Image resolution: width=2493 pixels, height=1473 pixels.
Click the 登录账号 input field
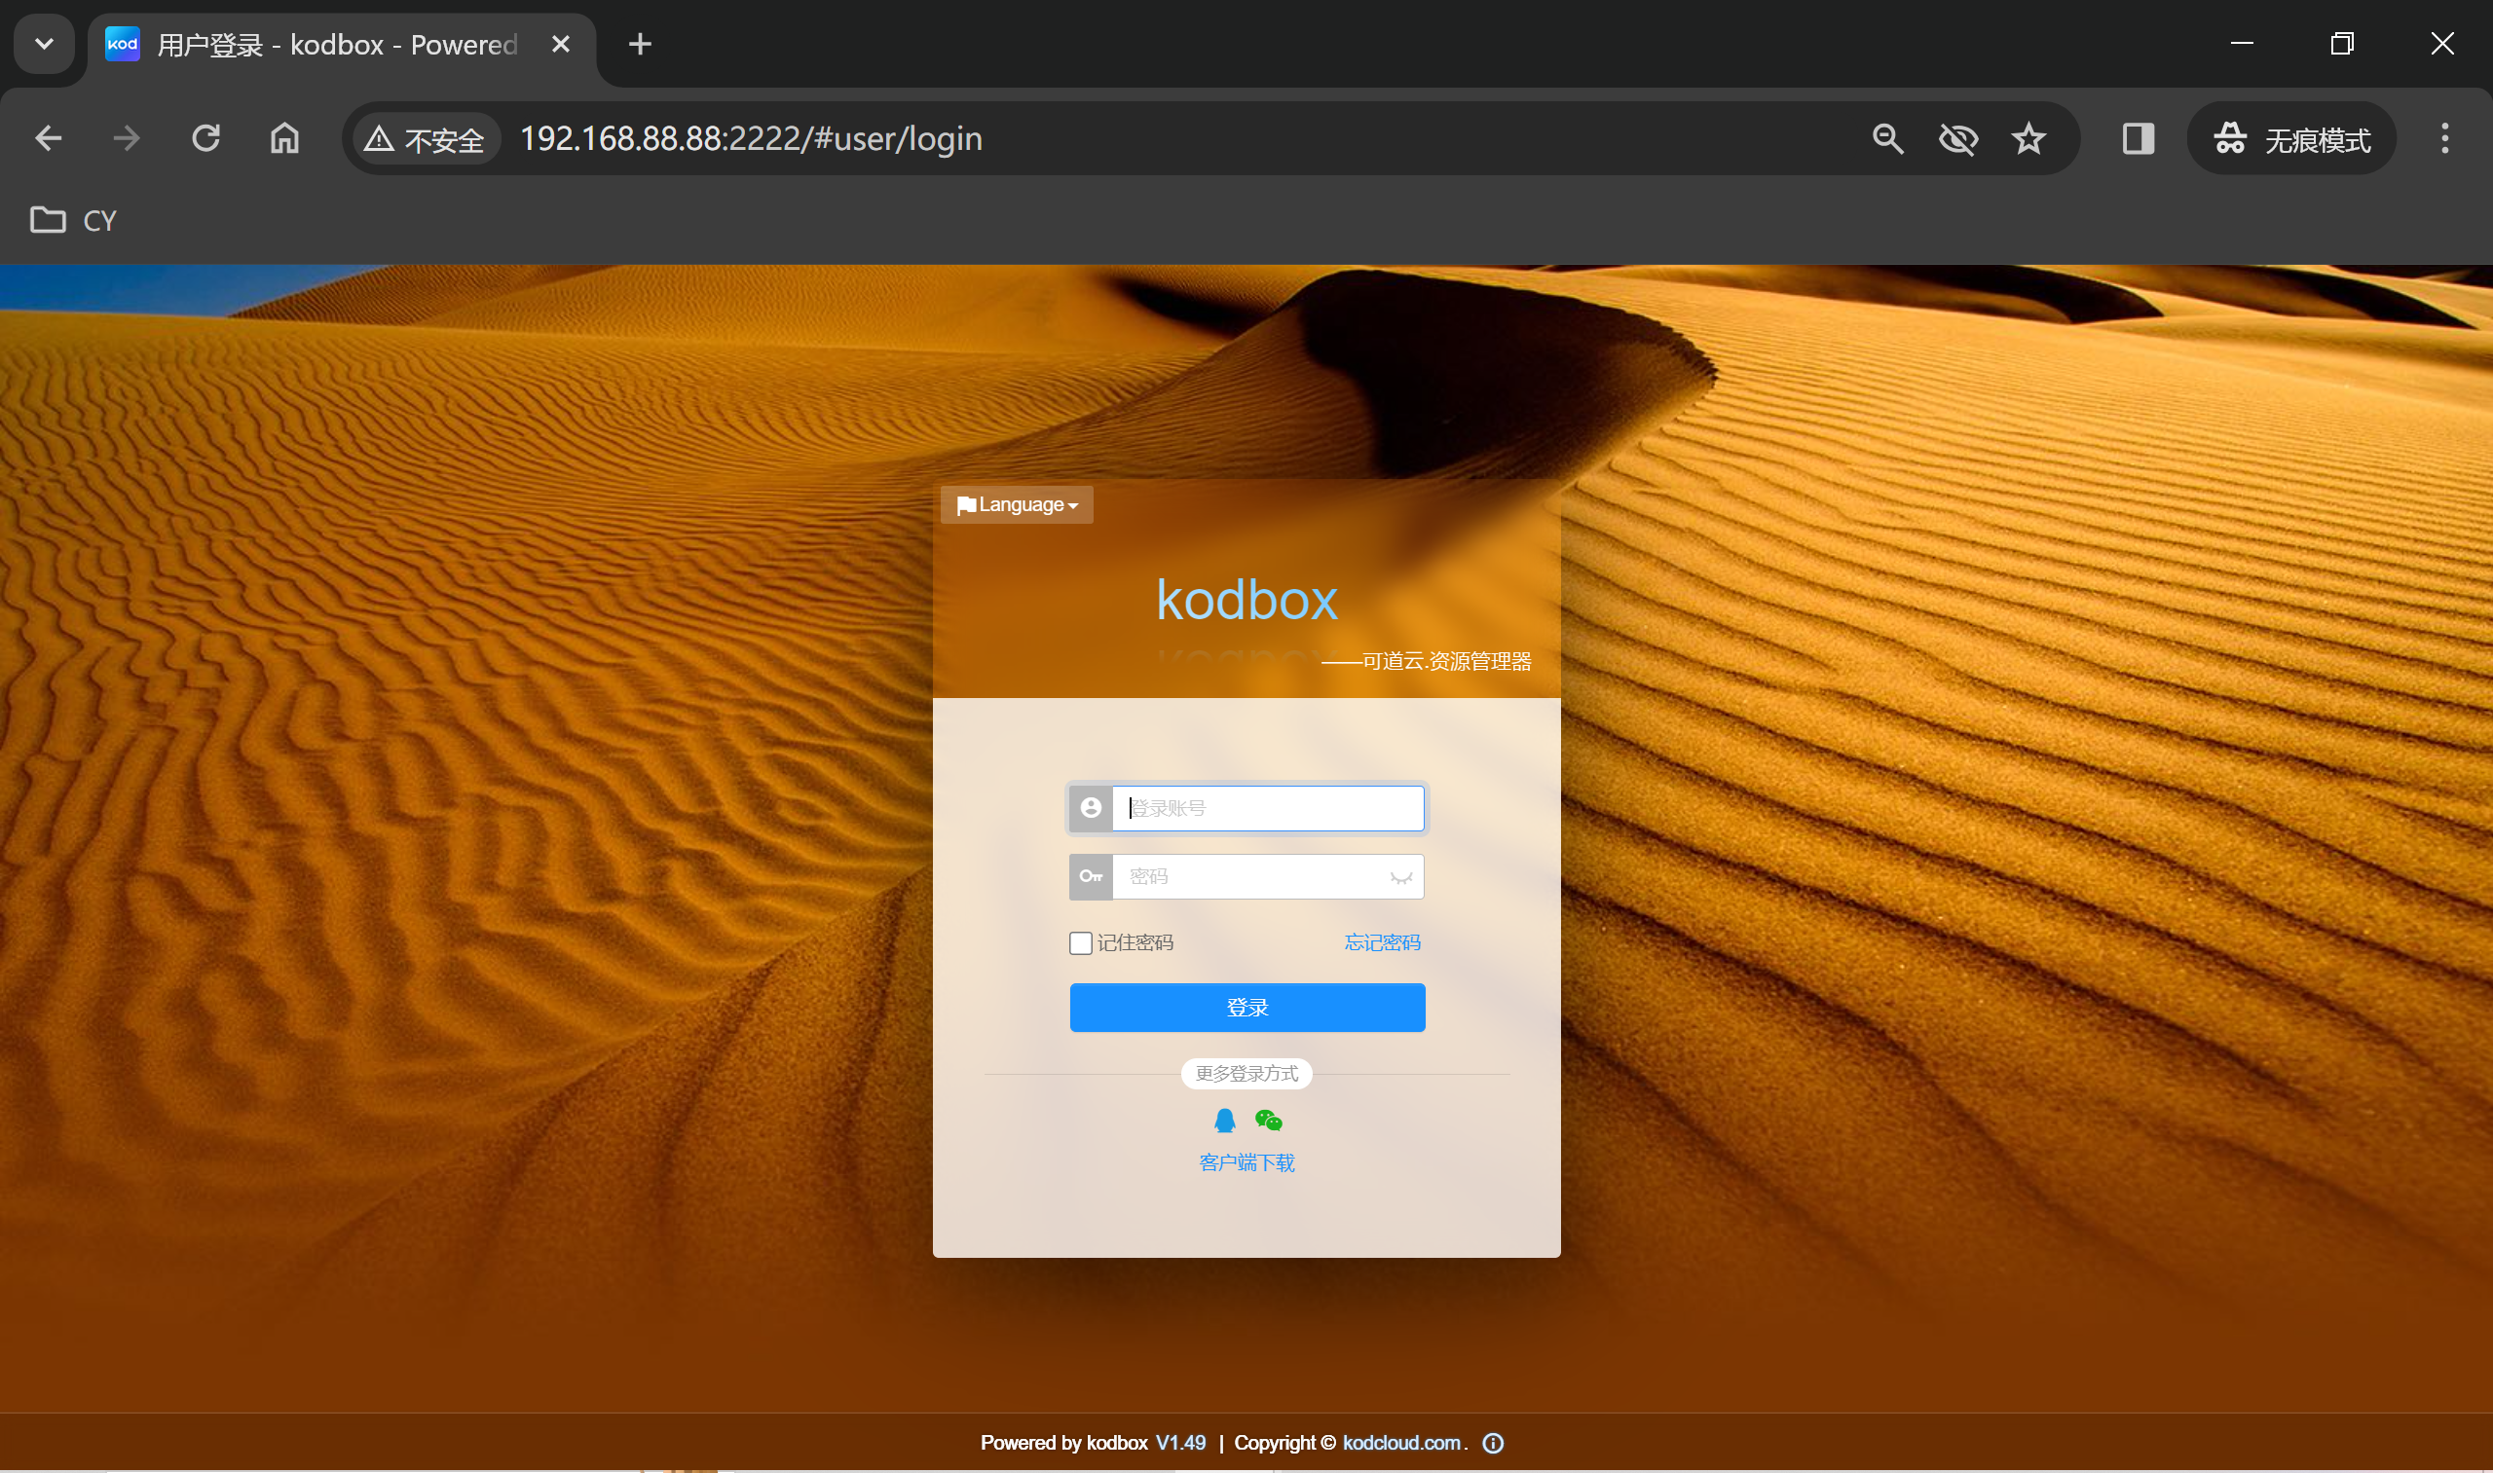pyautogui.click(x=1268, y=808)
